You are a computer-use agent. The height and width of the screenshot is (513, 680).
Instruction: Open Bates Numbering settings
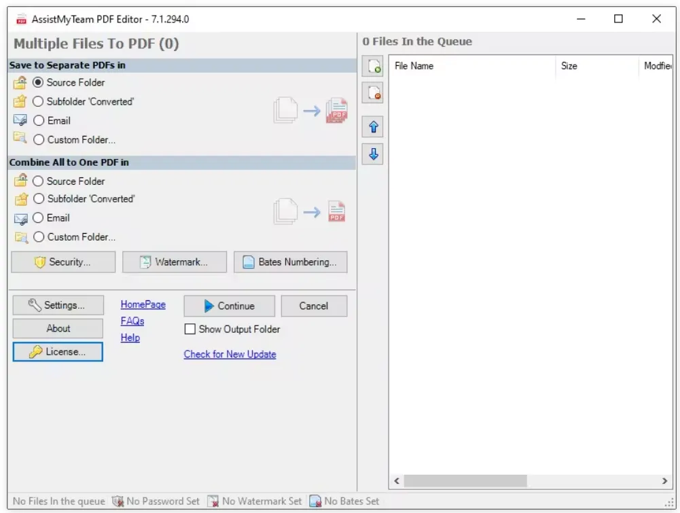(x=291, y=262)
